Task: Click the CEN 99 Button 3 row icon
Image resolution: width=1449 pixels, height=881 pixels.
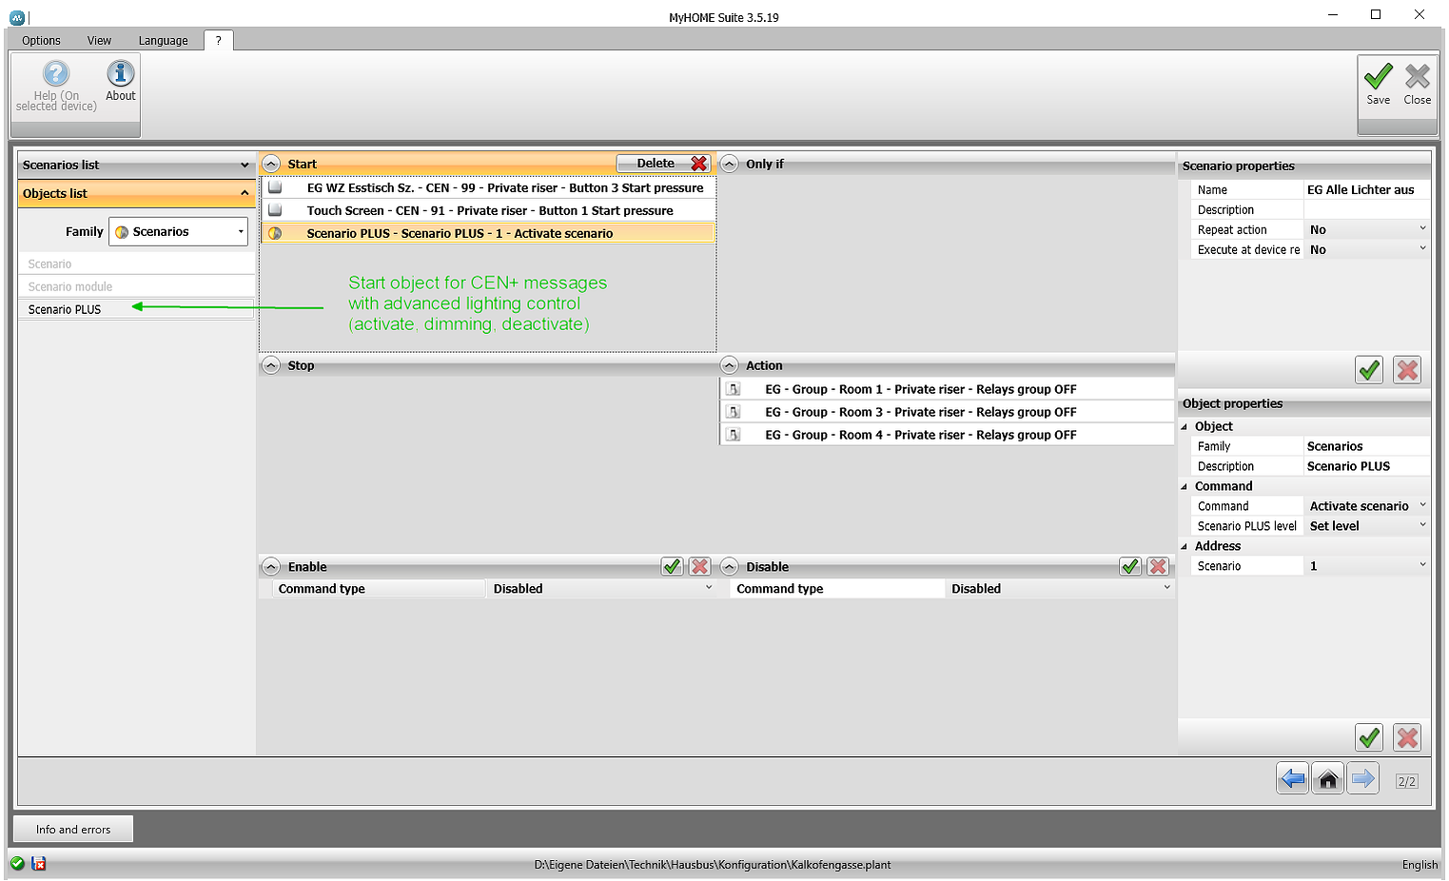Action: tap(275, 187)
